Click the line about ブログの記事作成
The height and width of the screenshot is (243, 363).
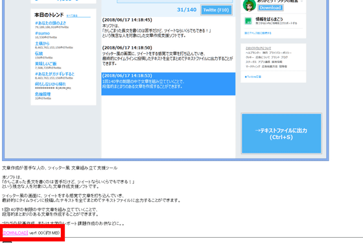click(x=63, y=224)
